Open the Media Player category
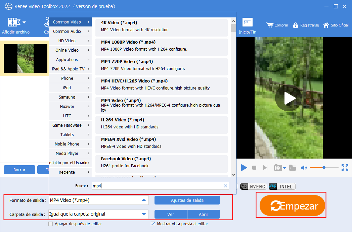This screenshot has width=352, height=232. coord(70,154)
